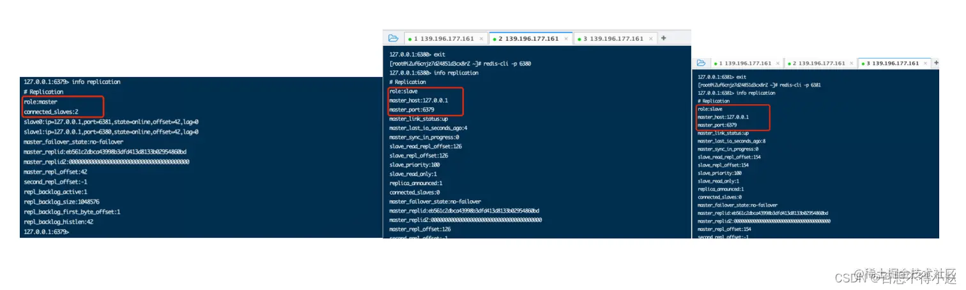Viewport: 966px width, 290px height.
Task: Click 'slave_read_repl_offset:126' line
Action: (425, 146)
